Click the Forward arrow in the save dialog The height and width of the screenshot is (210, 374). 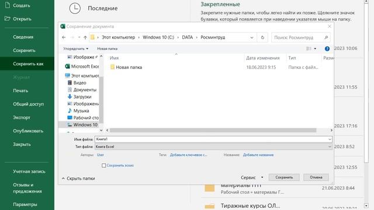[x=72, y=37]
